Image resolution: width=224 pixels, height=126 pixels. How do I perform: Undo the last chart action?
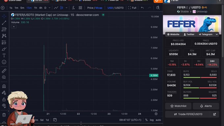pyautogui.click(x=142, y=8)
